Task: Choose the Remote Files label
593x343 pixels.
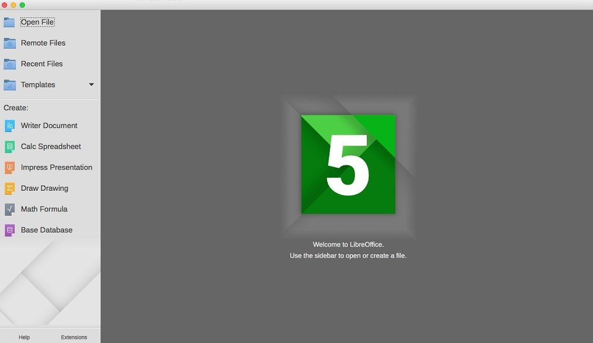Action: click(43, 43)
